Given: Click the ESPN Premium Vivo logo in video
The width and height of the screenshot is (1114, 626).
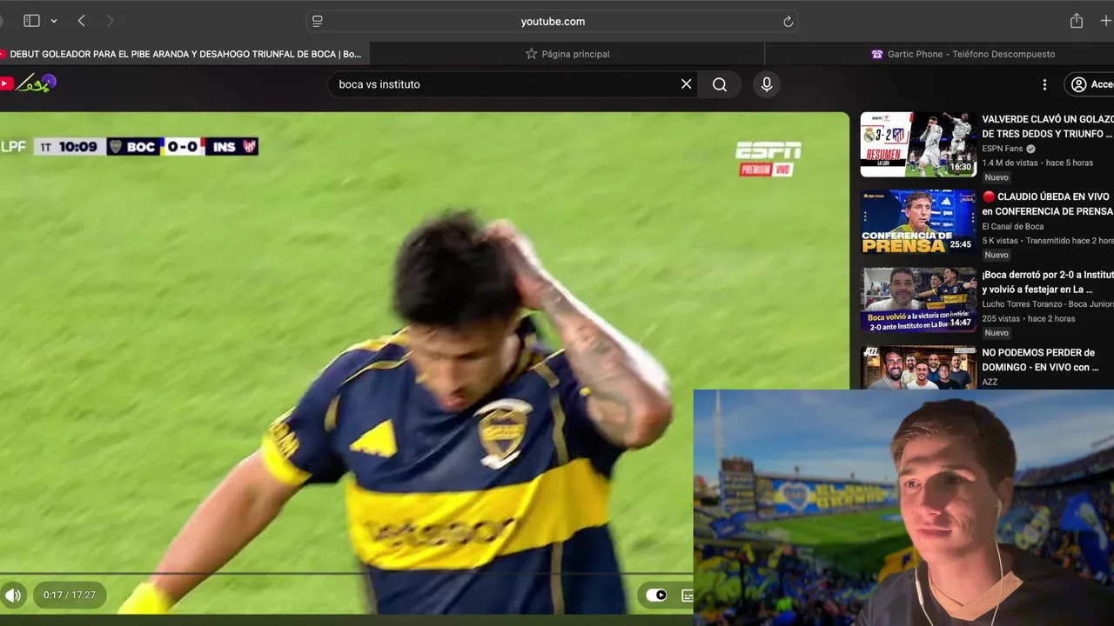Looking at the screenshot, I should (768, 158).
